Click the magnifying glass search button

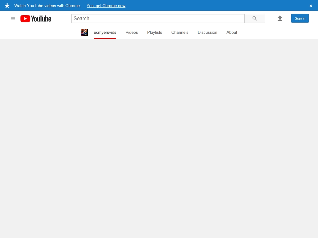click(255, 18)
